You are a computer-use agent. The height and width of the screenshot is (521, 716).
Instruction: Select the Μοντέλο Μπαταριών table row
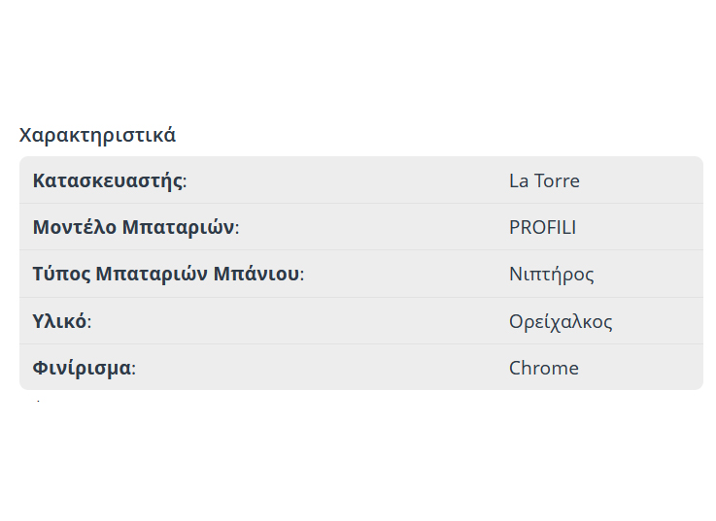tap(360, 227)
